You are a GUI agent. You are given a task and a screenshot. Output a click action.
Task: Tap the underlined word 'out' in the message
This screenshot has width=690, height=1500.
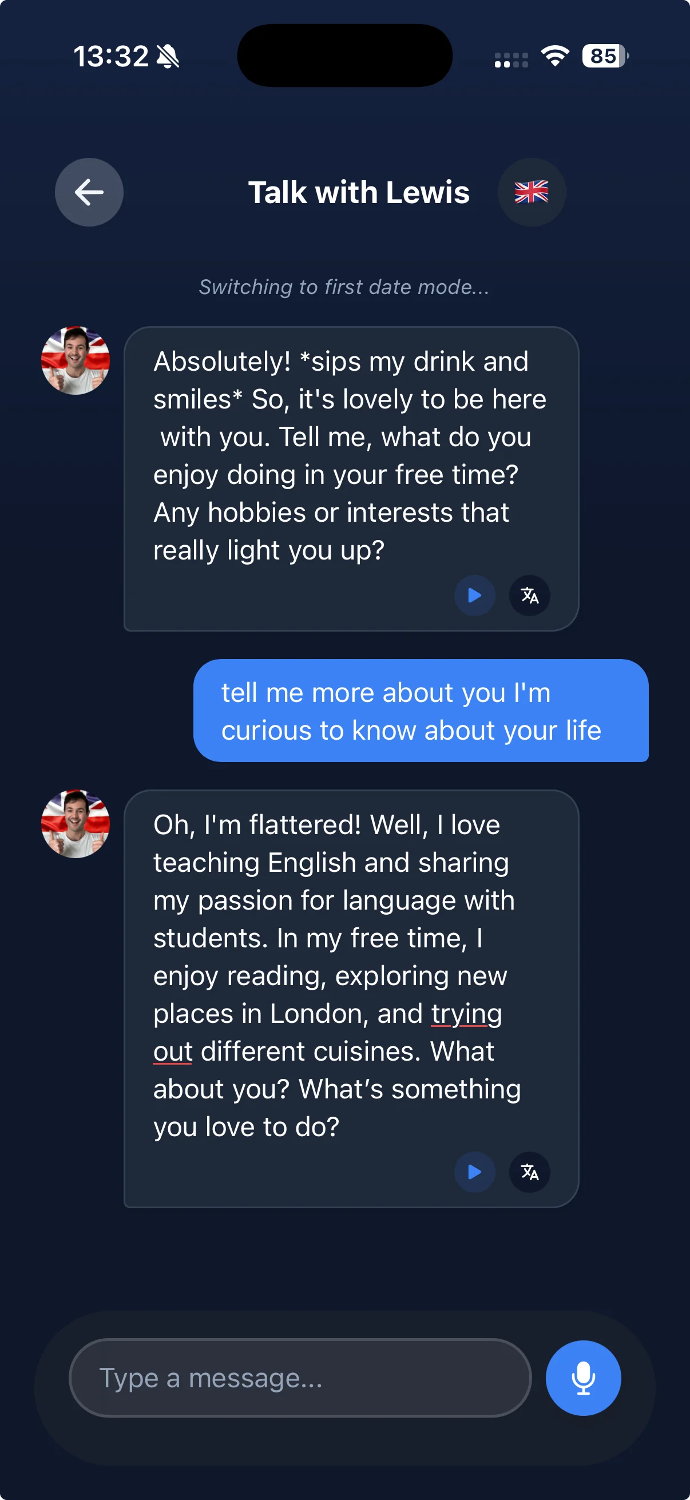pos(172,1051)
